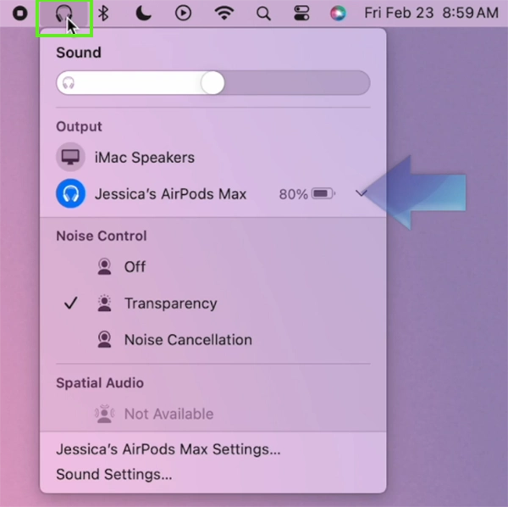Click the Spatial Audio head icon
Screen dimensions: 508x507
pos(104,414)
